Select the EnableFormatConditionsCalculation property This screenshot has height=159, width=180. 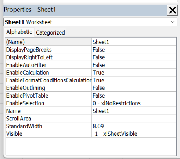click(x=48, y=80)
